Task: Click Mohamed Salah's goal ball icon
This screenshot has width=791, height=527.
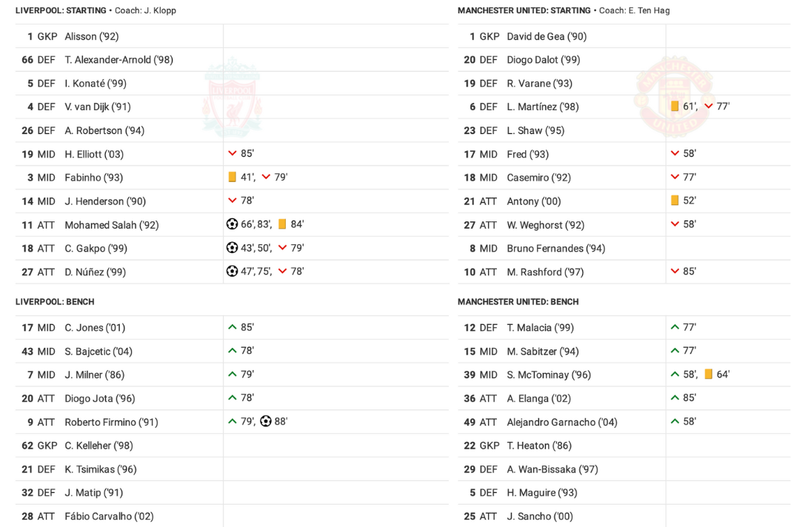Action: [232, 224]
